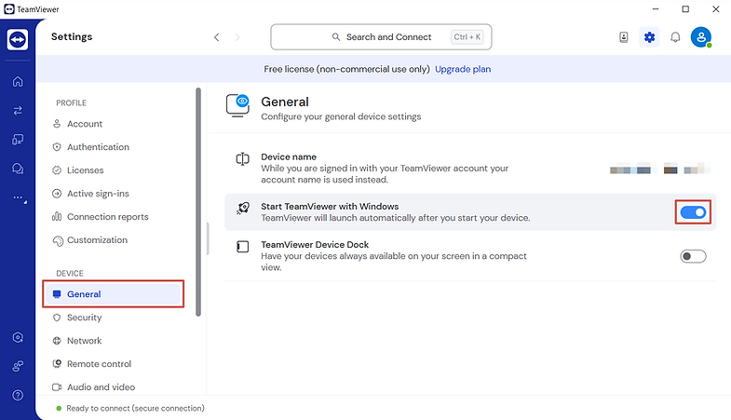Click the Remote control icon

pyautogui.click(x=57, y=363)
